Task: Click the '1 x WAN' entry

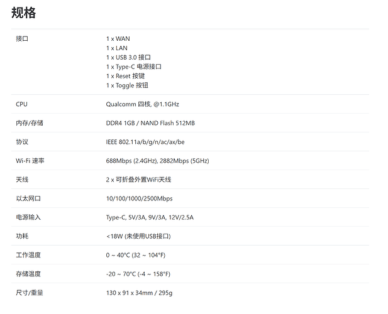Action: (118, 38)
